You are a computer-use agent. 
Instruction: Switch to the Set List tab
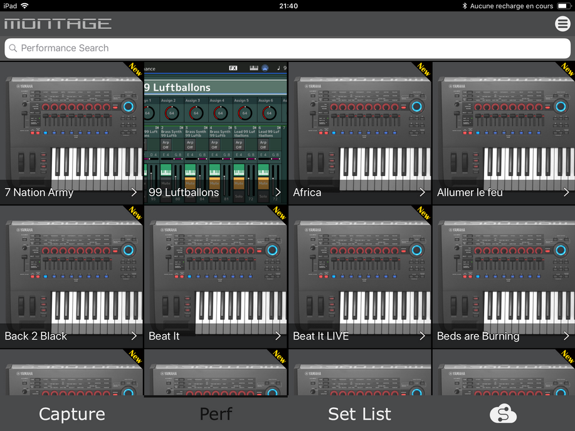(359, 414)
